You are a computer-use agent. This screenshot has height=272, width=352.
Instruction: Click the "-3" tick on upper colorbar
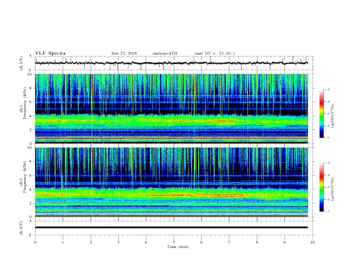point(328,89)
